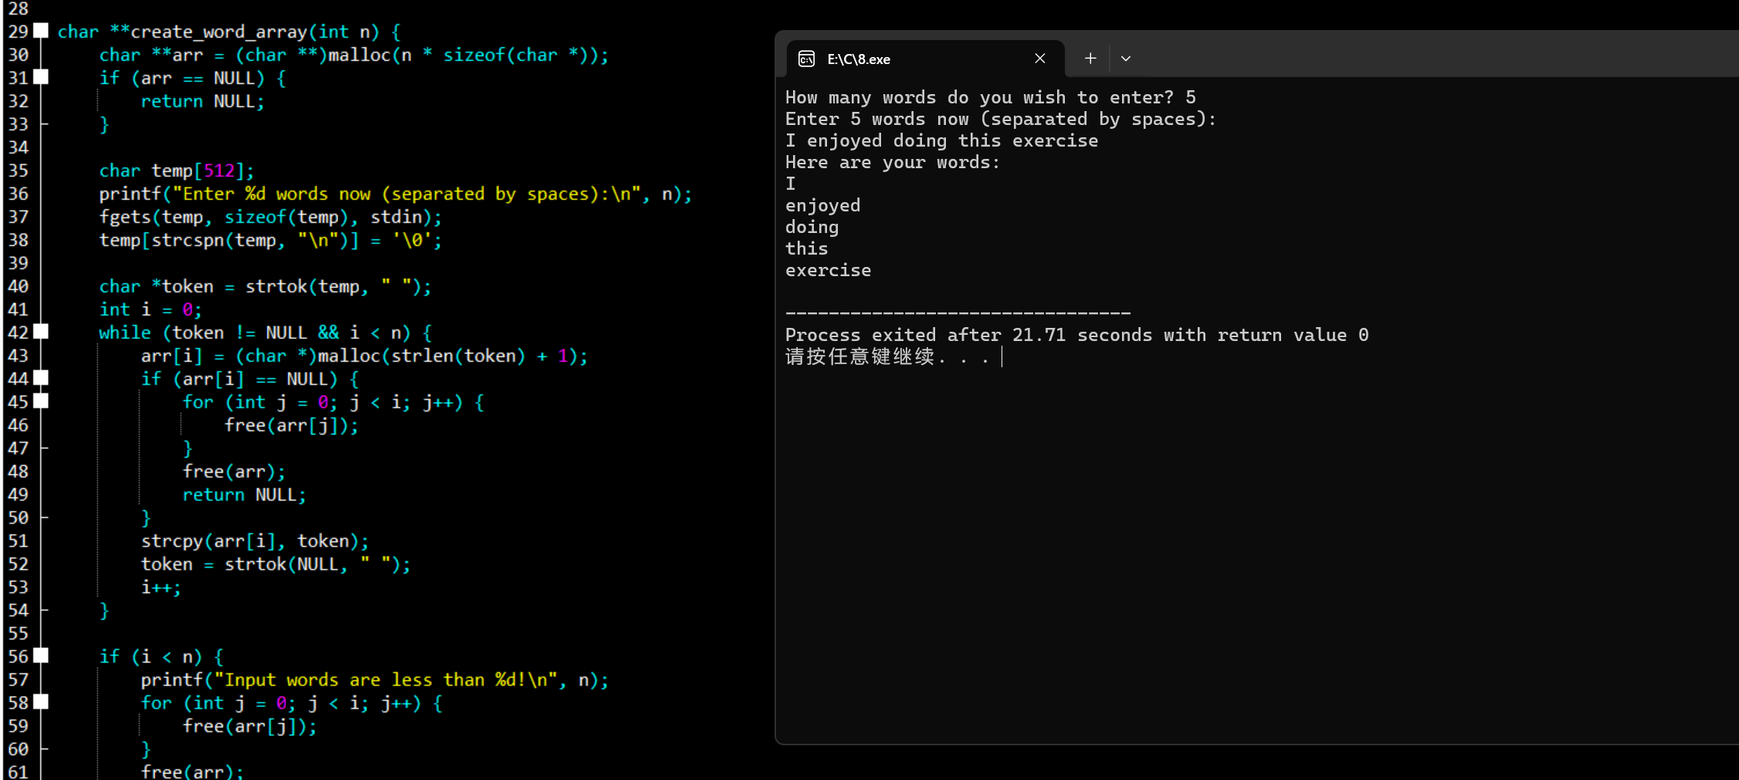Click the 'free(arr);' statement on line 48
Screen dimensions: 1739x780
point(234,471)
